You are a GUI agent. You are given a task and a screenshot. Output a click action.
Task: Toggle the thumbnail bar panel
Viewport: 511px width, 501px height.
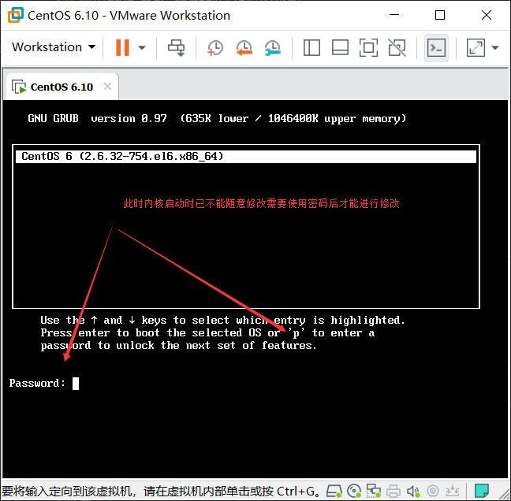pos(340,48)
